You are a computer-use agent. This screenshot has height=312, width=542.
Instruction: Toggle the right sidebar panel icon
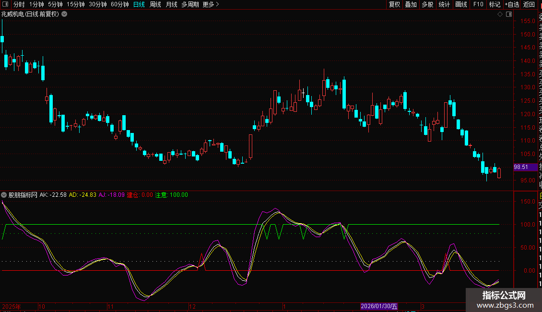[x=509, y=14]
